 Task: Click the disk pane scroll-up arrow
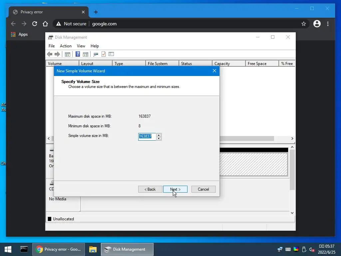(x=292, y=147)
